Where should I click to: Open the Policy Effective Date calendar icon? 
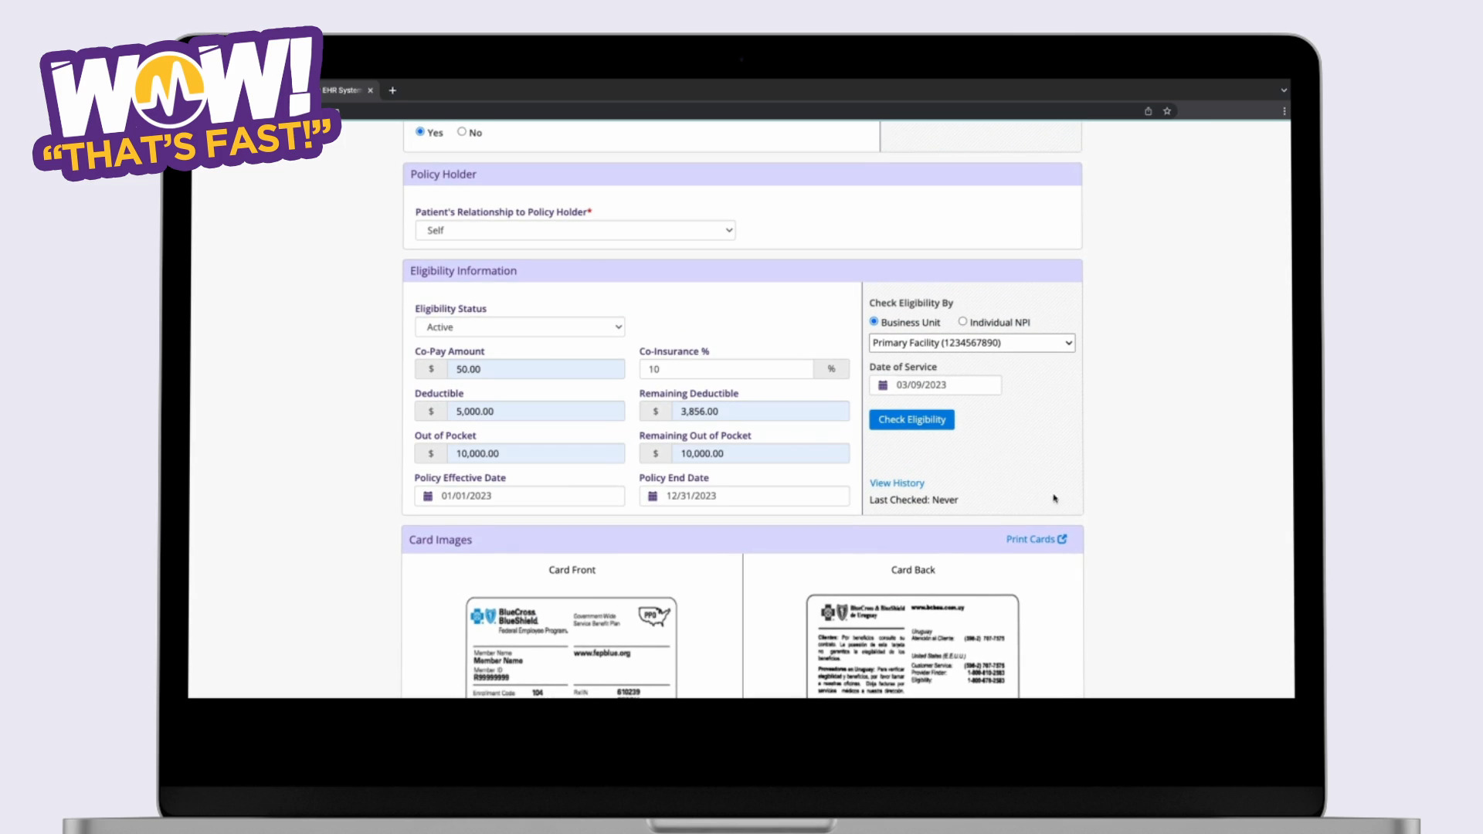tap(428, 496)
